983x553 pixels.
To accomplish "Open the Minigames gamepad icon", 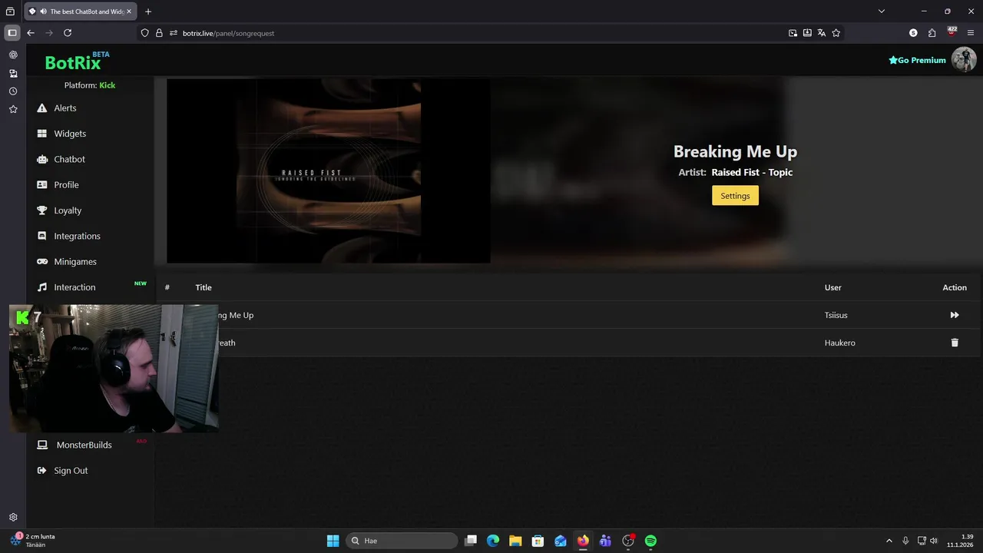I will pyautogui.click(x=41, y=261).
